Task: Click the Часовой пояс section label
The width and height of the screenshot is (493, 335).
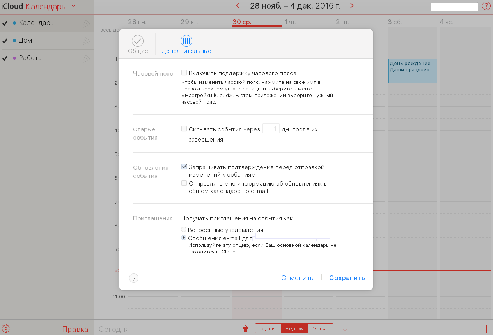Action: point(153,74)
